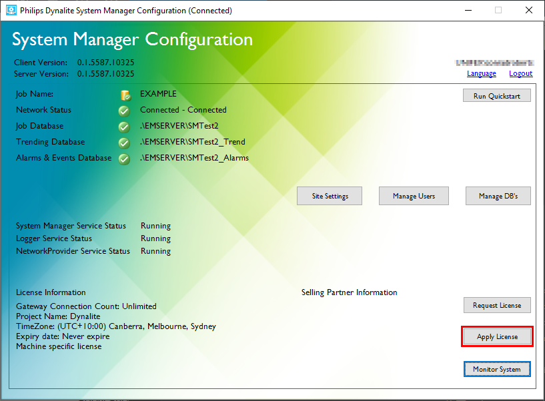This screenshot has height=401, width=545.
Task: Launch Monitor System
Action: (x=497, y=369)
